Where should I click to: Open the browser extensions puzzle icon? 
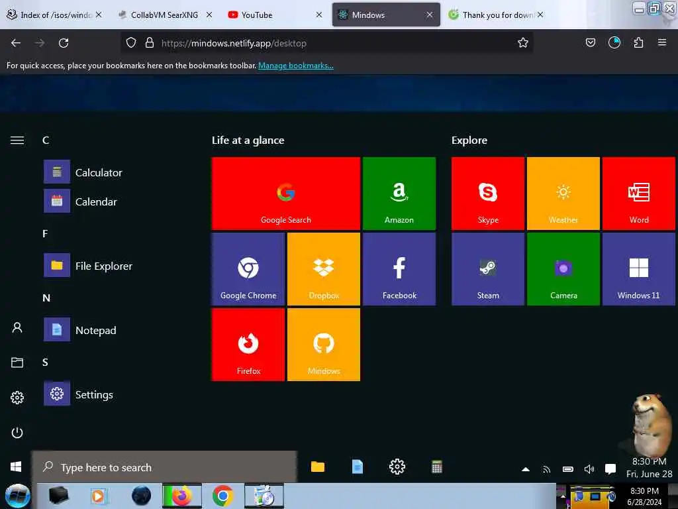[x=638, y=42]
